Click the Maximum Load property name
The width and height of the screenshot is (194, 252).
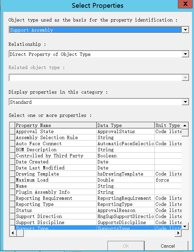(x=32, y=180)
